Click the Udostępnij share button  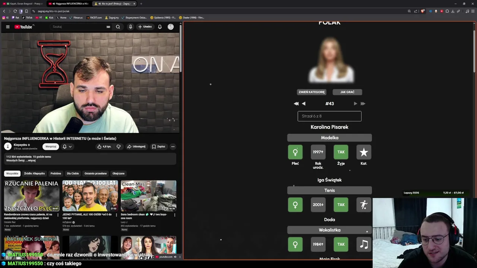(136, 147)
